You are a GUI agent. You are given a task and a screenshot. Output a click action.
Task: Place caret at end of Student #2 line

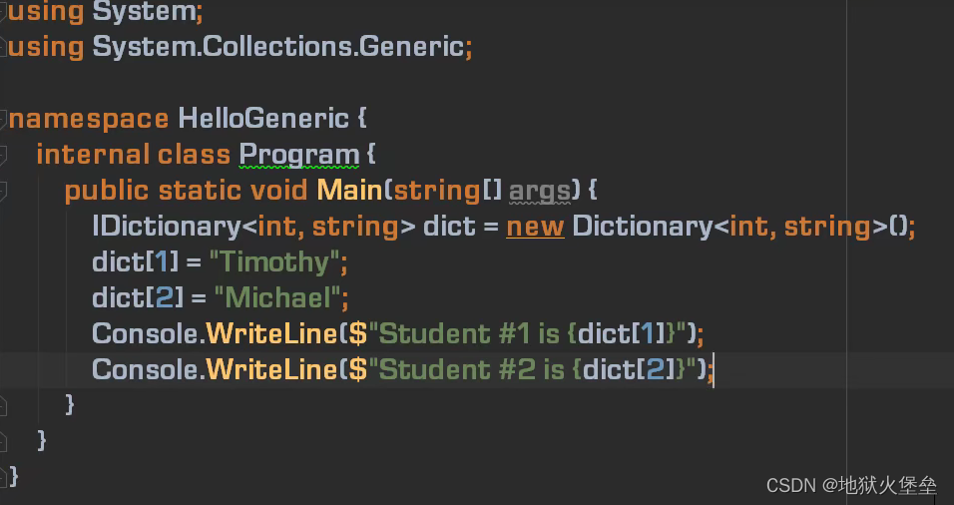coord(714,370)
